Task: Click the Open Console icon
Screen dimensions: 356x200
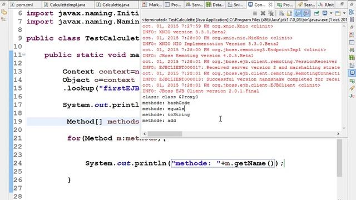Action: [338, 13]
